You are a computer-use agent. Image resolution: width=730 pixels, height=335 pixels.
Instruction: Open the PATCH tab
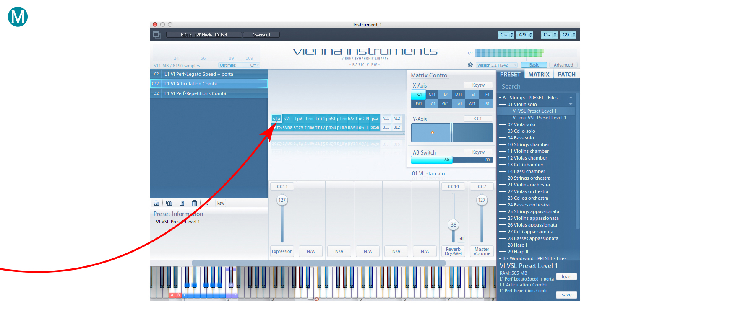click(x=566, y=74)
